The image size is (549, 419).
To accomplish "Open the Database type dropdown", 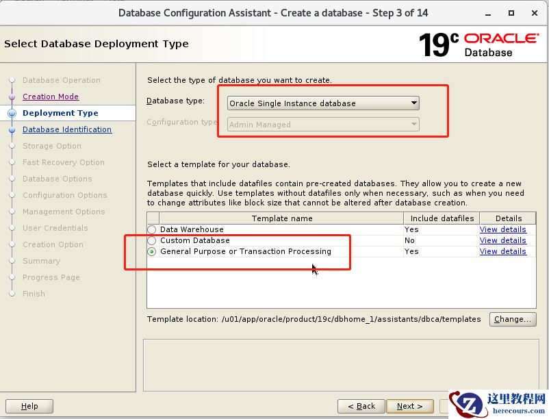I will click(323, 103).
